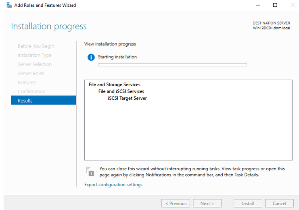Click the Install button

[x=248, y=204]
